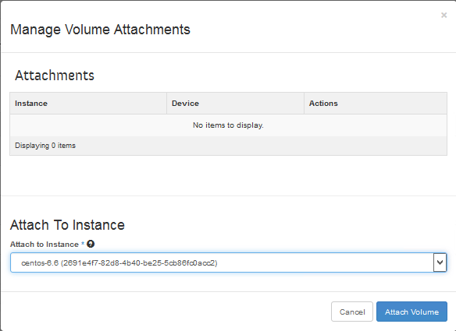Click the Instance column header

click(x=31, y=104)
